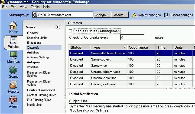Viewport: 195px width, 114px height.
Task: Open the Edit menu
Action: (x=14, y=7)
